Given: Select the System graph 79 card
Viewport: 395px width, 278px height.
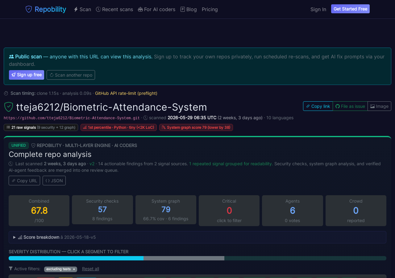Looking at the screenshot, I should [x=166, y=210].
